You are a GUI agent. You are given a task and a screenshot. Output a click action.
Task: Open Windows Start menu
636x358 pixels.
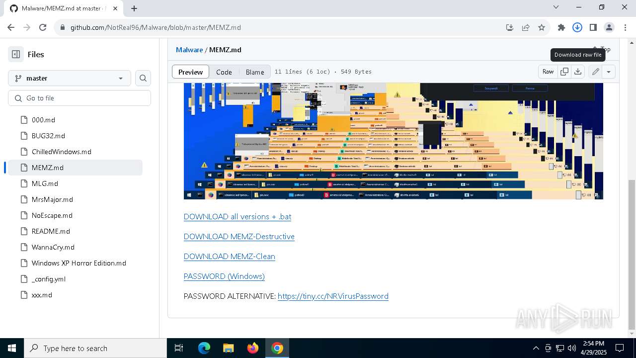12,348
